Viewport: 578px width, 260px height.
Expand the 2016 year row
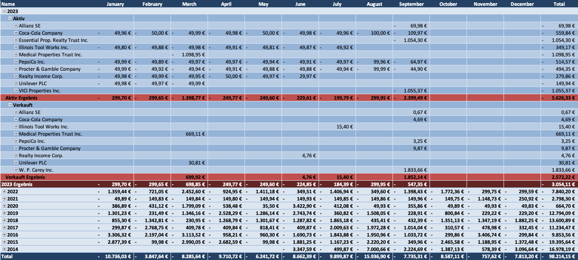pyautogui.click(x=5, y=235)
